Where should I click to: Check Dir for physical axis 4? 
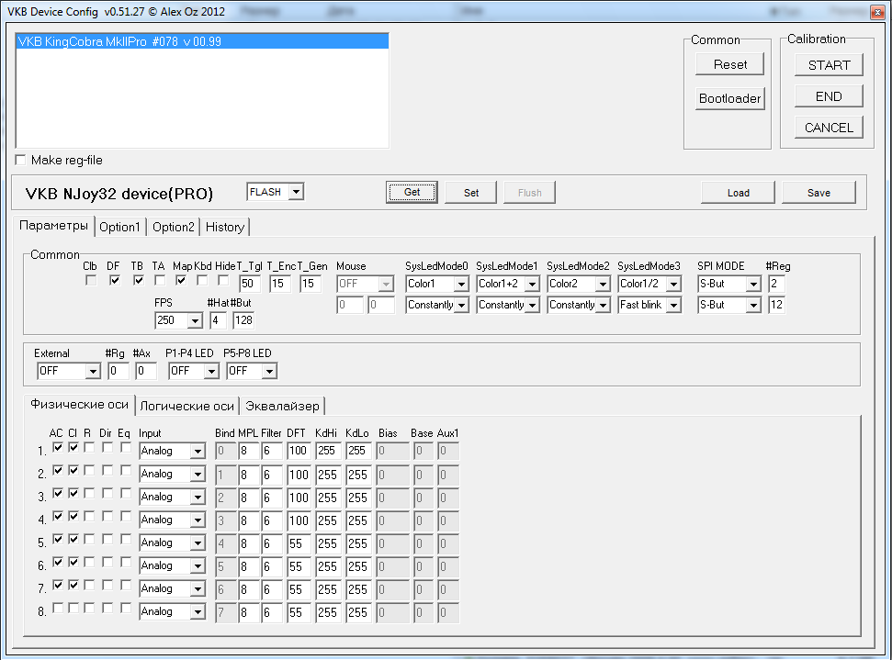click(x=107, y=516)
